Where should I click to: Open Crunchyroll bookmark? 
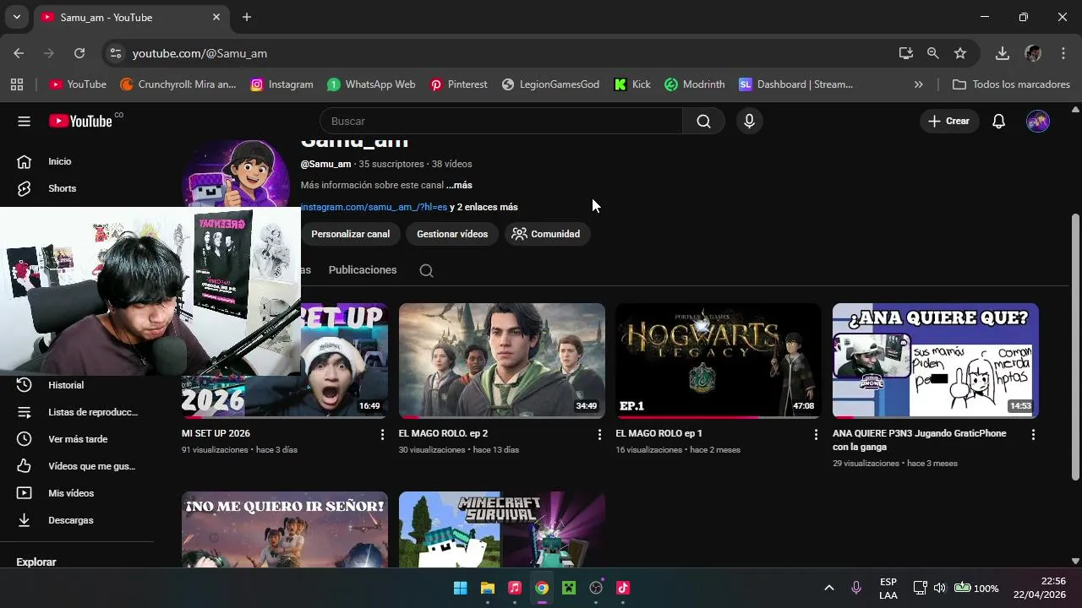tap(178, 84)
